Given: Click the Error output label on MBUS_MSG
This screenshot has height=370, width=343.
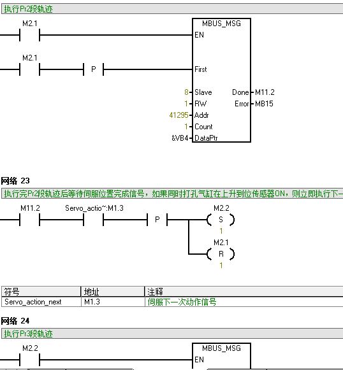Looking at the screenshot, I should point(242,104).
